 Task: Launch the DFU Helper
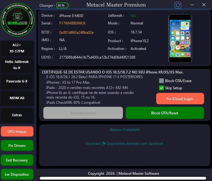coord(17,131)
